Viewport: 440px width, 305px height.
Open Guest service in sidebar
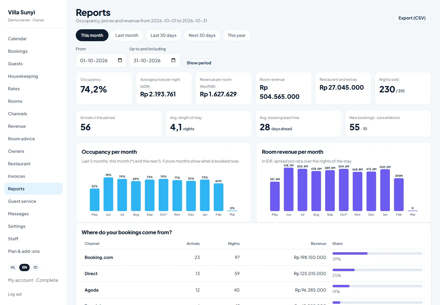coord(34,201)
